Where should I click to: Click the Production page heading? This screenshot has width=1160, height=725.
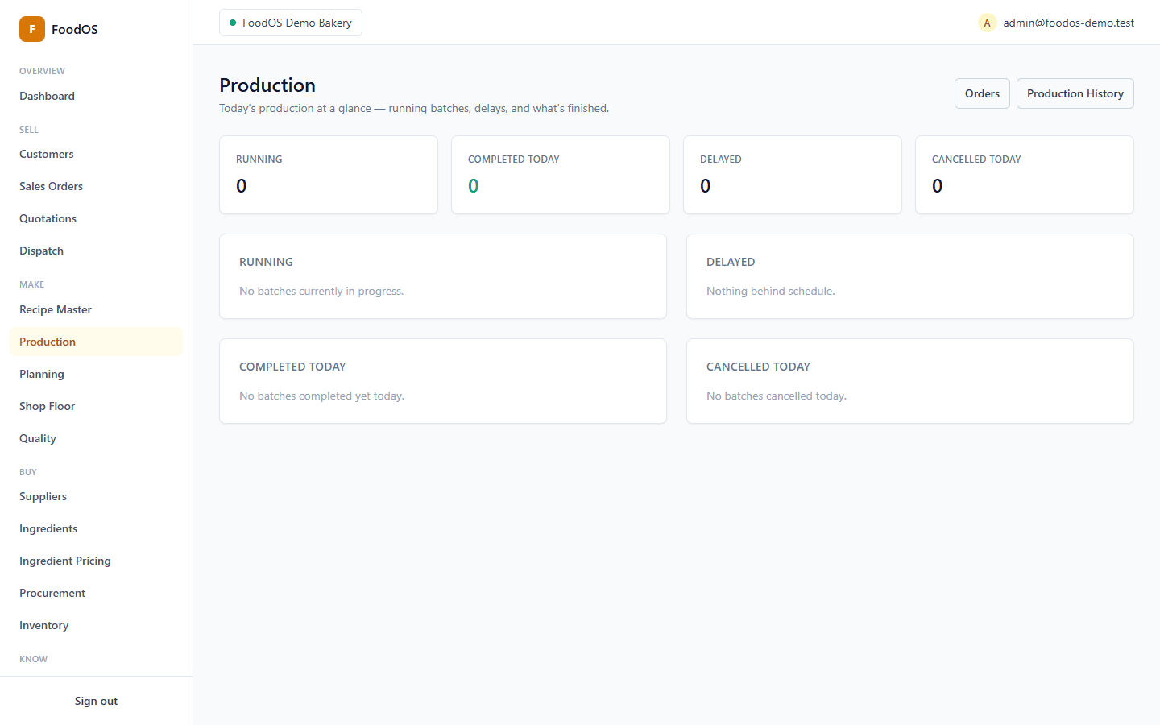[267, 85]
